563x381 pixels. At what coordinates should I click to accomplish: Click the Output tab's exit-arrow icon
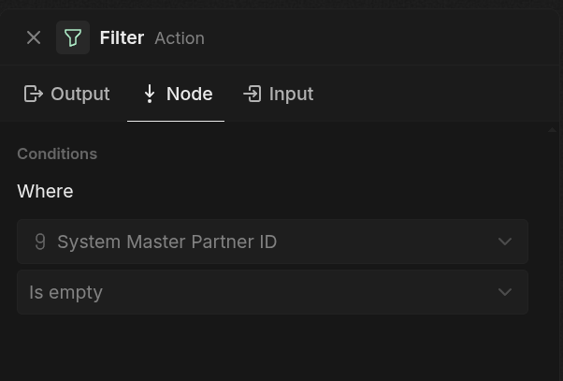pyautogui.click(x=34, y=94)
